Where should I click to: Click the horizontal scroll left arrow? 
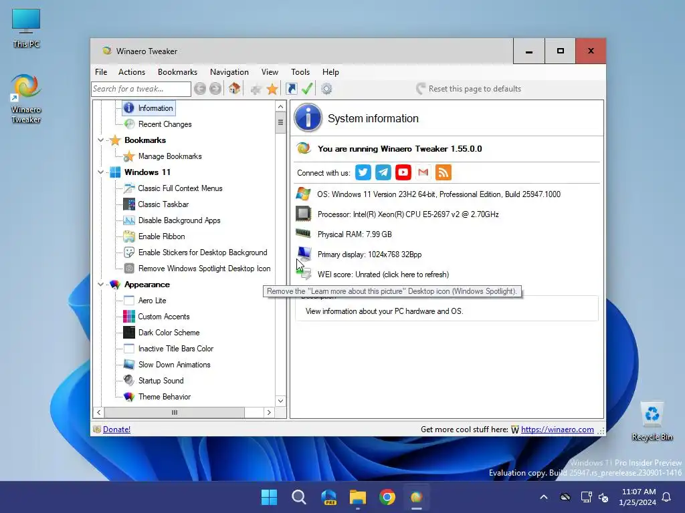point(99,413)
